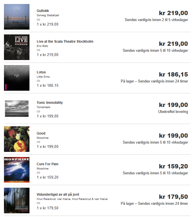
Task: Click the Eric Bibb Live album cover
Action: (x=17, y=47)
